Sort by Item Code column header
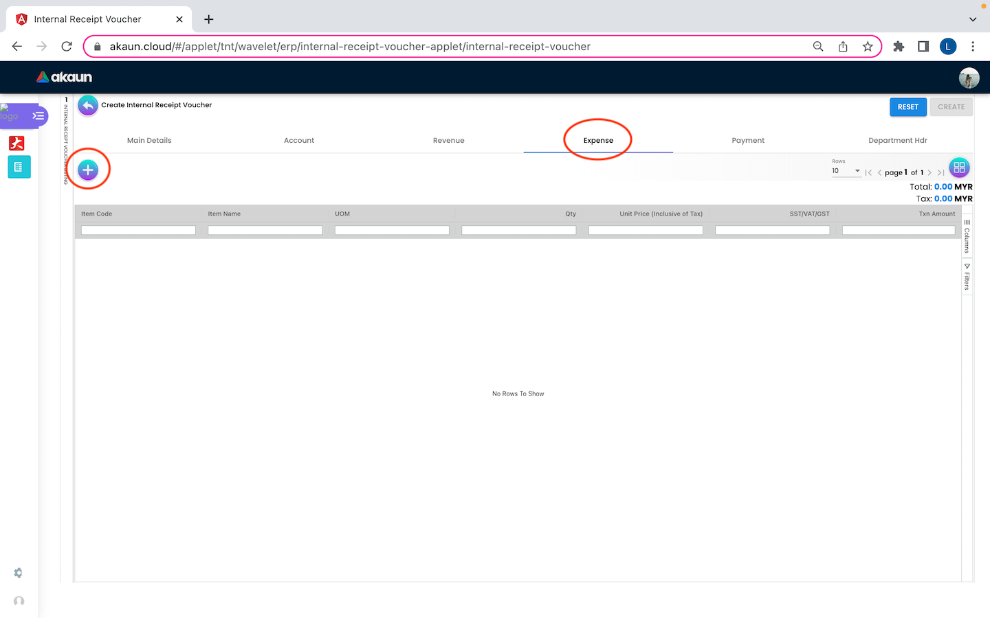Viewport: 990px width, 618px height. pyautogui.click(x=97, y=214)
